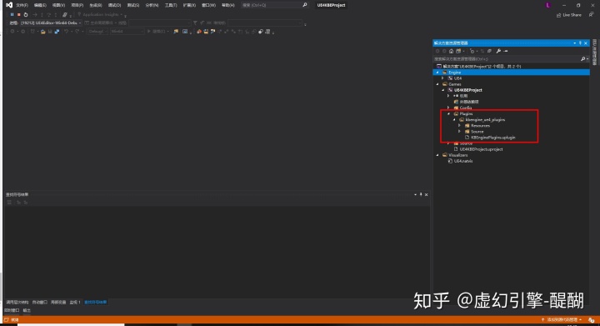
Task: Click the add to source control status button
Action: 562,319
